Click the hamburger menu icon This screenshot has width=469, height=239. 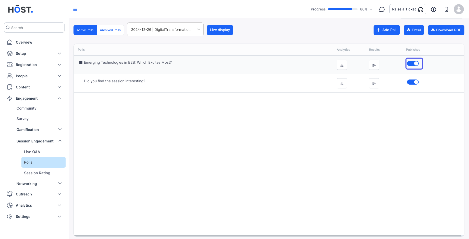[x=75, y=9]
